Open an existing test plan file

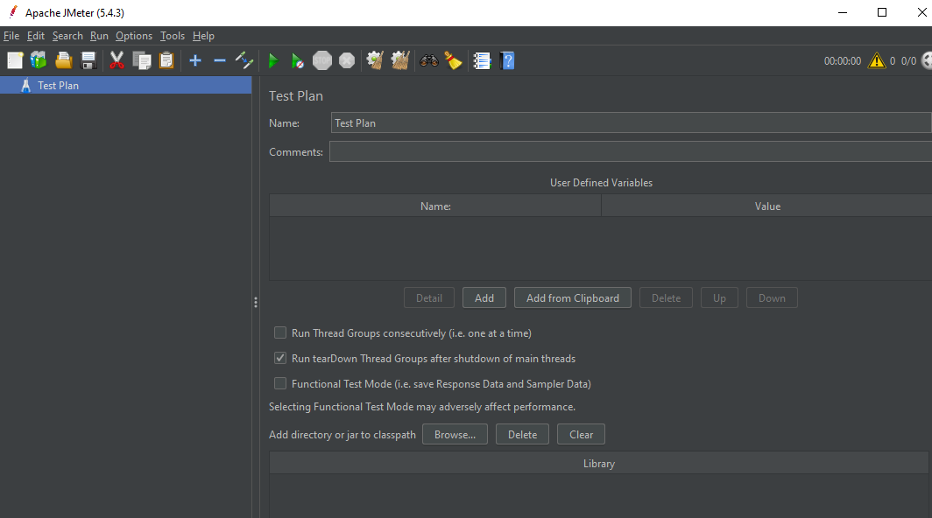point(63,60)
